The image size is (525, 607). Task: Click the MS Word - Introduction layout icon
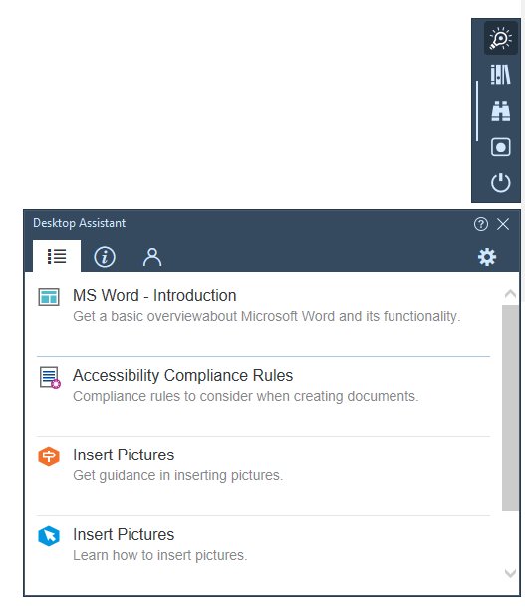49,297
